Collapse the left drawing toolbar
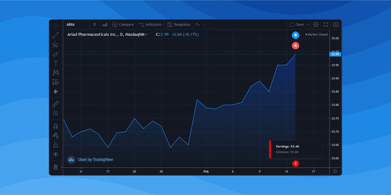Screen dimensions: 391x195 click(62, 167)
